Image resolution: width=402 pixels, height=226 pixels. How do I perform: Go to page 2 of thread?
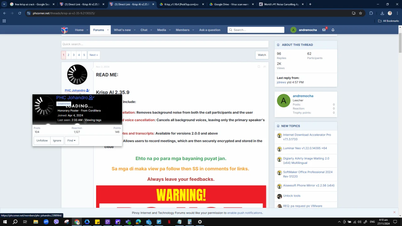pos(68,55)
